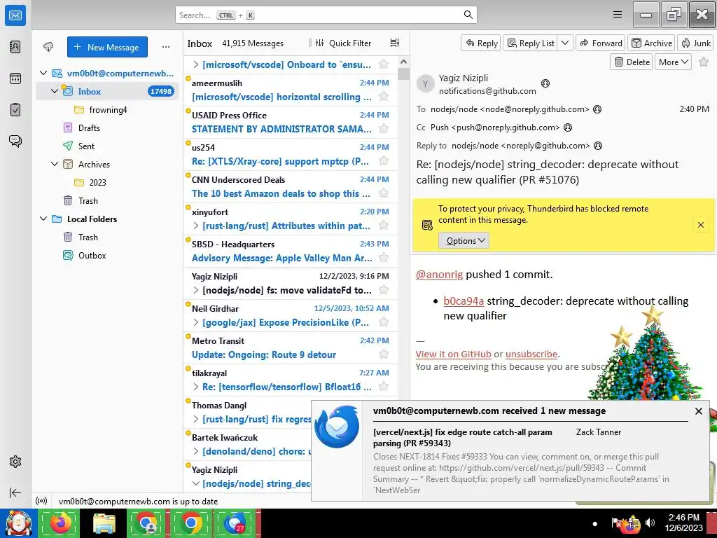Collapse the vm0b0t account tree

(43, 73)
